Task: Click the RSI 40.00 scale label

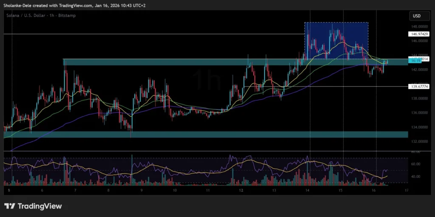Action: coord(415,177)
